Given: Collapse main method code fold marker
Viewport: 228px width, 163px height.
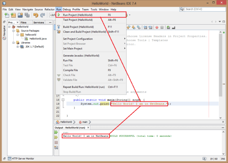Looking at the screenshot, I should click(63, 100).
